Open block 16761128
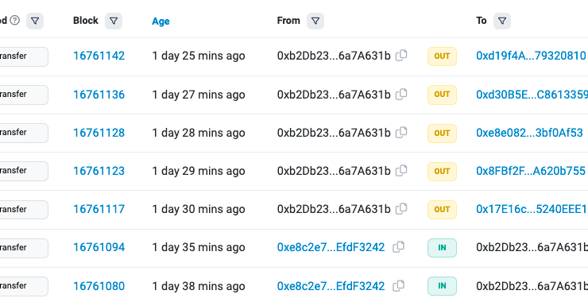Screen dimensions: 588x302 [x=99, y=133]
